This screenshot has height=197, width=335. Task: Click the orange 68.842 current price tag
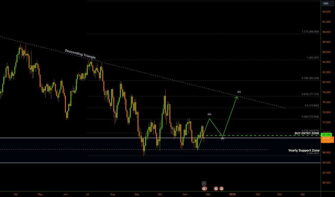327,138
